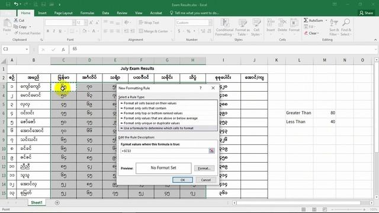This screenshot has height=213, width=379.
Task: Open the font size dropdown
Action: [85, 22]
